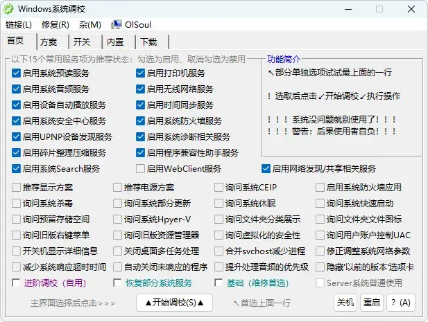Image resolution: width=428 pixels, height=322 pixels.
Task: Toggle 启用系统安全中心服务 checkbox
Action: 16,121
